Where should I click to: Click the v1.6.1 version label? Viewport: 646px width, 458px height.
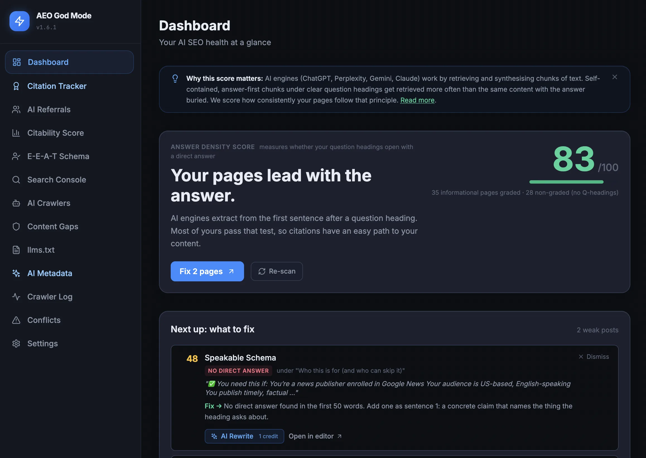[46, 27]
